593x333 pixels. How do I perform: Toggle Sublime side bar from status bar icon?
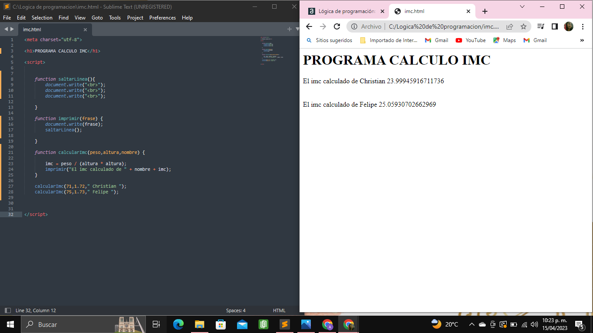(x=7, y=310)
